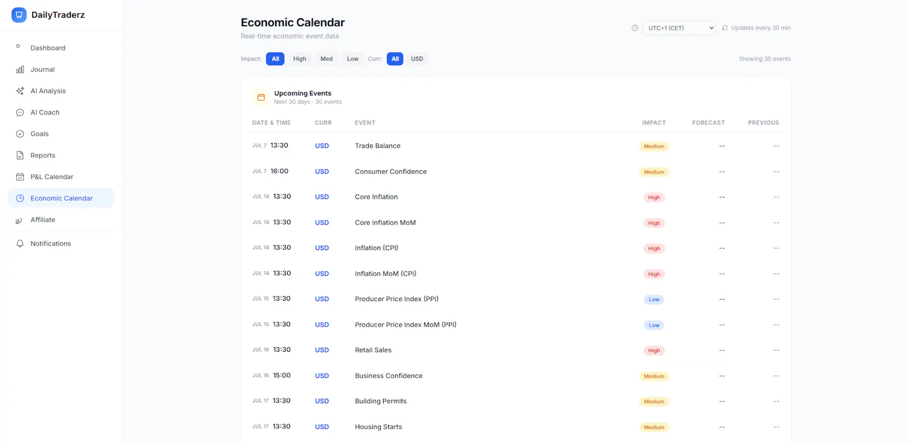The height and width of the screenshot is (443, 908).
Task: Click the Dashboard sidebar icon
Action: (x=18, y=46)
